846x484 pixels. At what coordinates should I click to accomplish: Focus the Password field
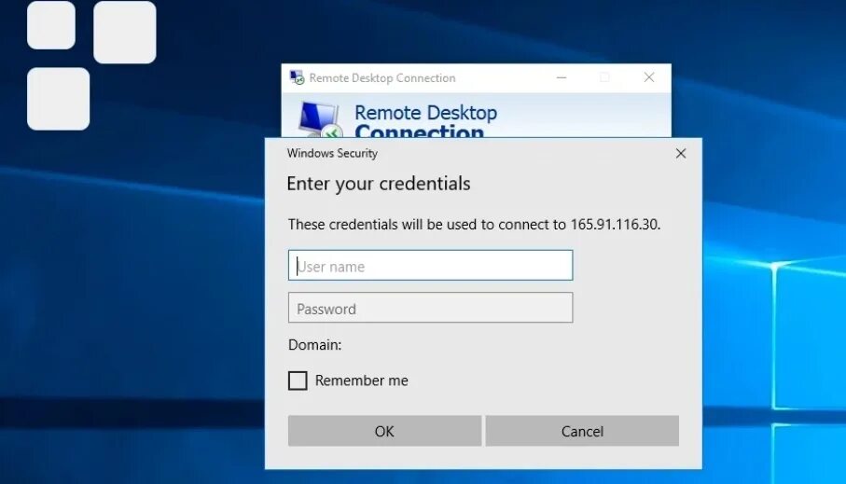pyautogui.click(x=430, y=308)
